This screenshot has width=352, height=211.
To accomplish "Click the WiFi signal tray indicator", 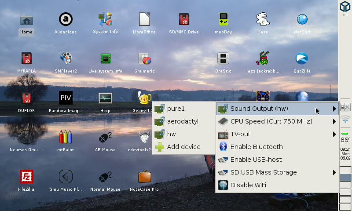I will click(x=345, y=120).
